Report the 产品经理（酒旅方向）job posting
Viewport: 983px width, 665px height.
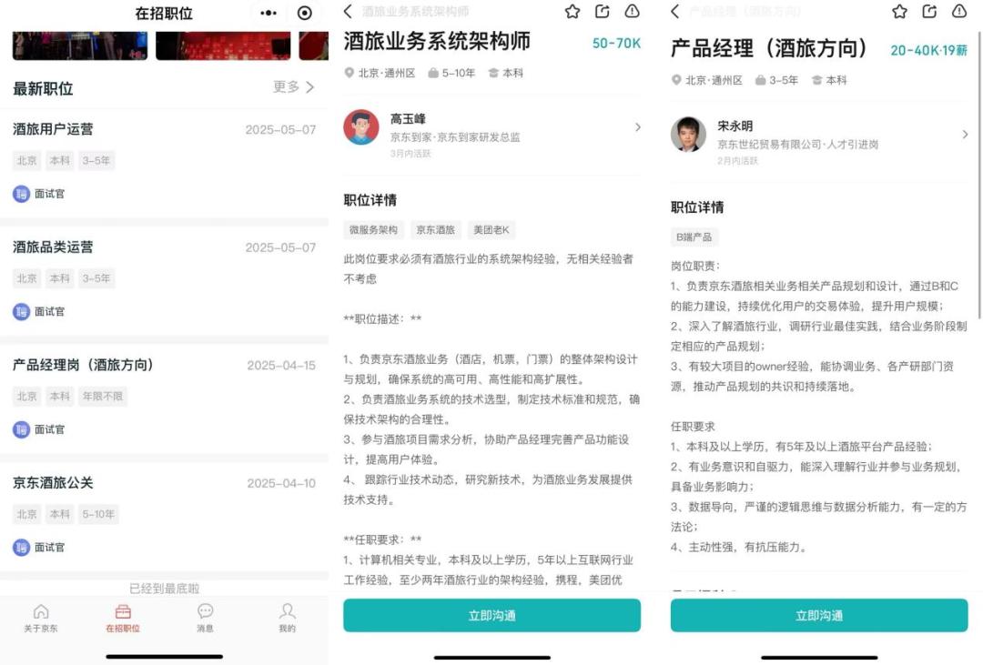pos(959,11)
